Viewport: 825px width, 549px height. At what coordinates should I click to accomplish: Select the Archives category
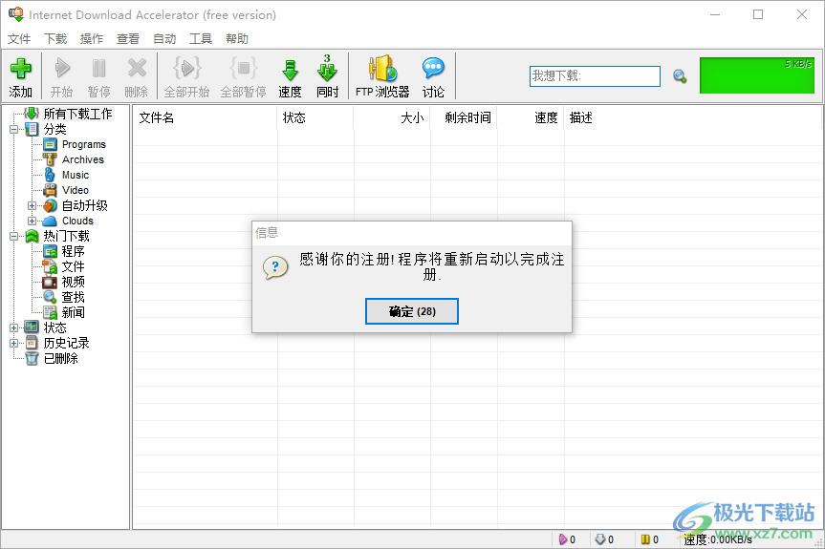82,159
